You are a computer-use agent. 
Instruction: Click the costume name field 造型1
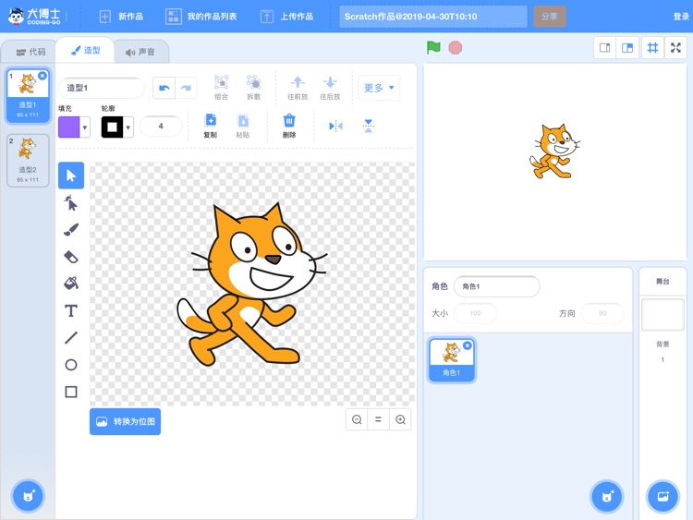point(102,88)
